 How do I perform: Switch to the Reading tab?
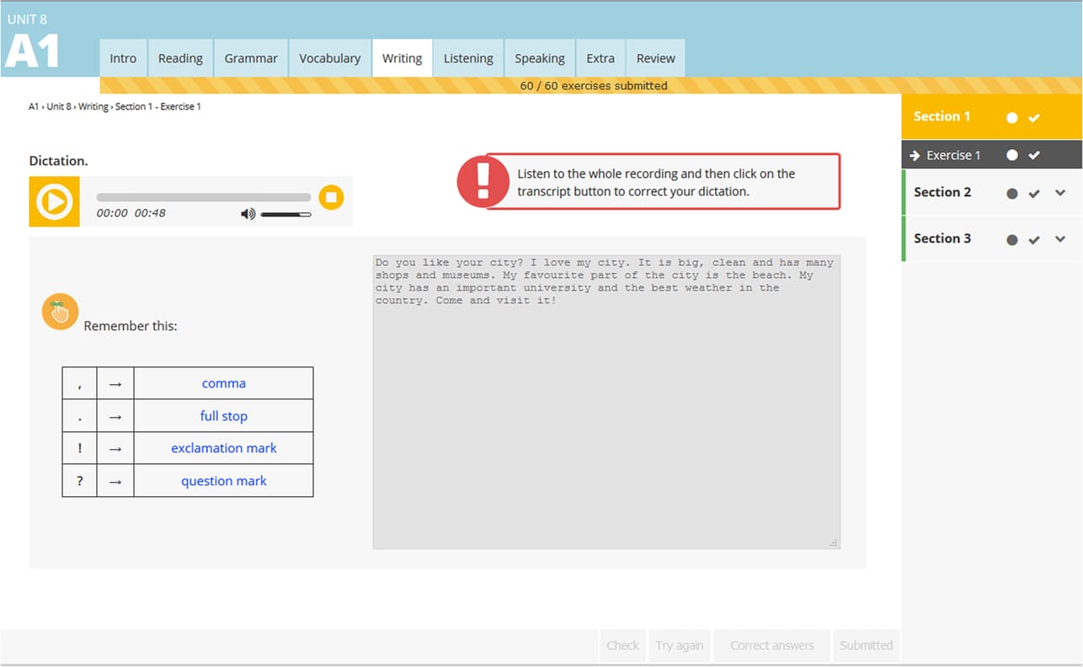[x=180, y=58]
